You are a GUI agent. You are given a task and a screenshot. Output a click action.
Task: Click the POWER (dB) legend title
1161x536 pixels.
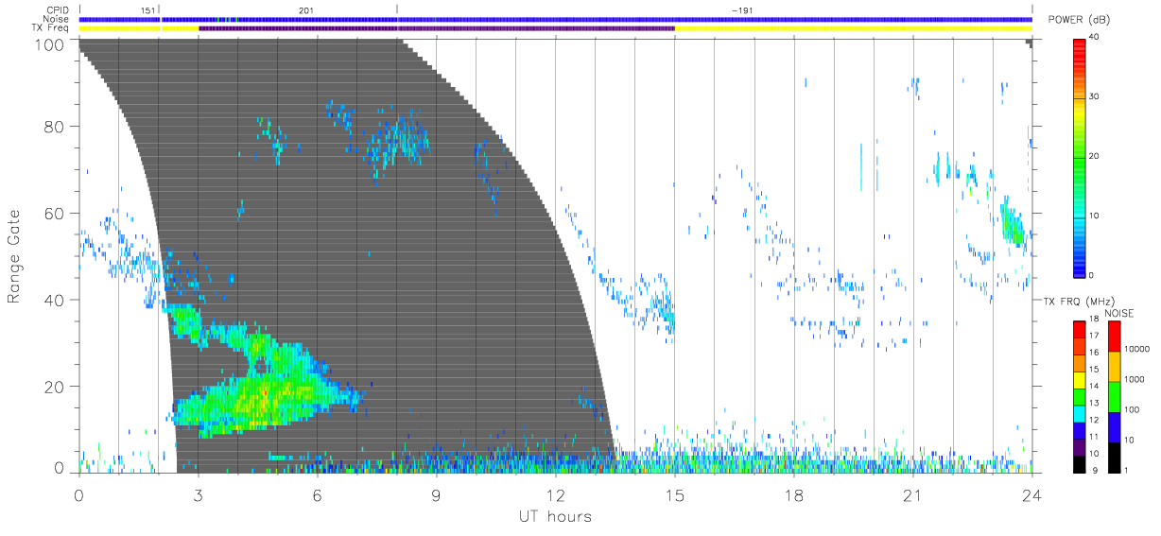pyautogui.click(x=1081, y=20)
